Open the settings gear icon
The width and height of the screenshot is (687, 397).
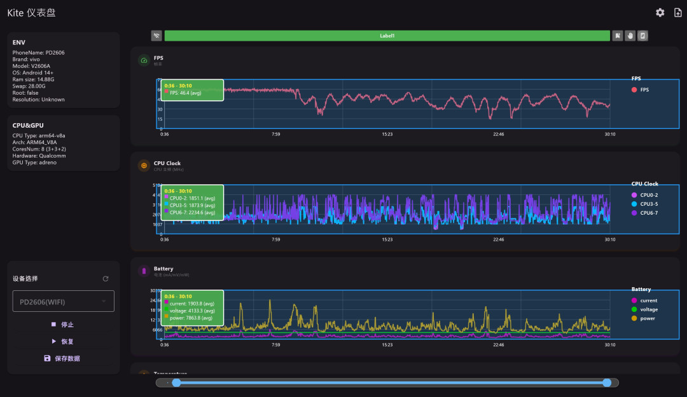point(660,13)
